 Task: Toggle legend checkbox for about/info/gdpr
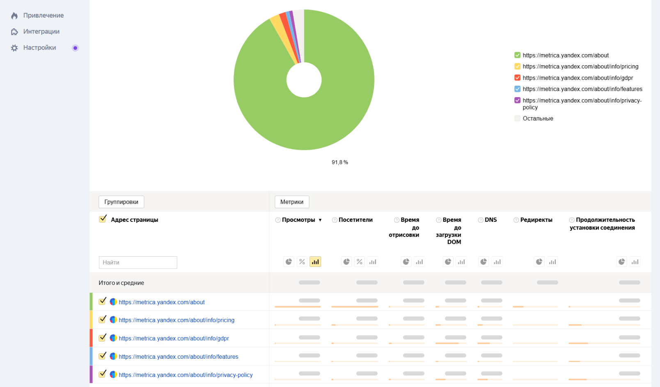[x=518, y=78]
